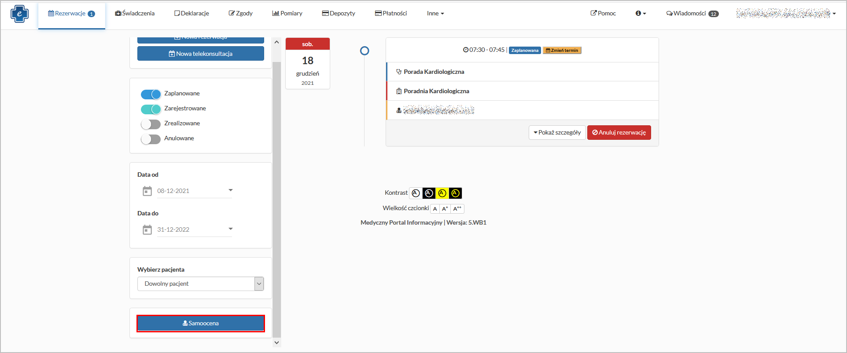Turn off the Zarejestrowane toggle
This screenshot has height=353, width=847.
tap(151, 109)
